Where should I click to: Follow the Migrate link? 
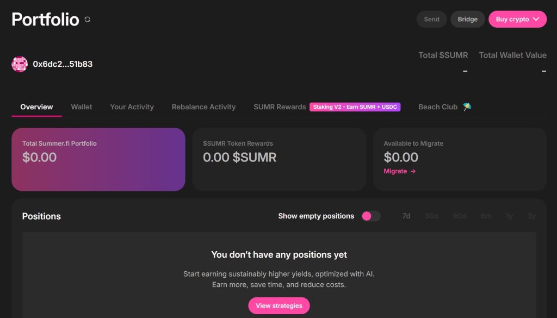(395, 171)
